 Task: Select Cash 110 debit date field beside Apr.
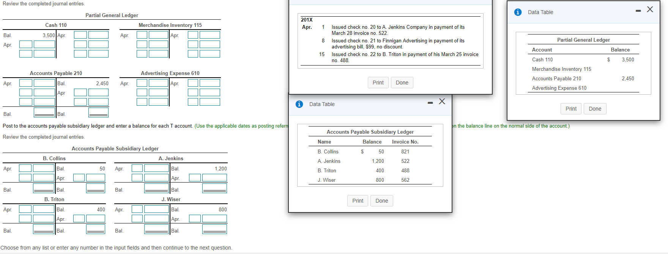click(26, 44)
